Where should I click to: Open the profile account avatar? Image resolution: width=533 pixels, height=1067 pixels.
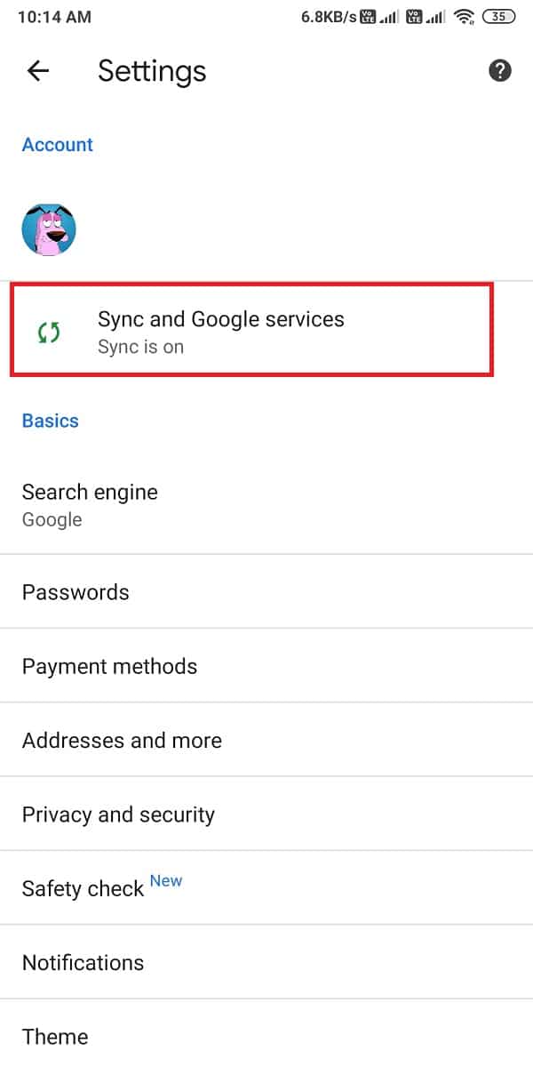point(49,229)
